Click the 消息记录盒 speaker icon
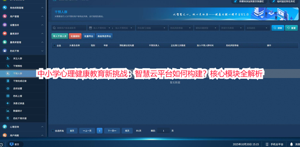Image resolution: width=300 pixels, height=147 pixels. pos(8,103)
